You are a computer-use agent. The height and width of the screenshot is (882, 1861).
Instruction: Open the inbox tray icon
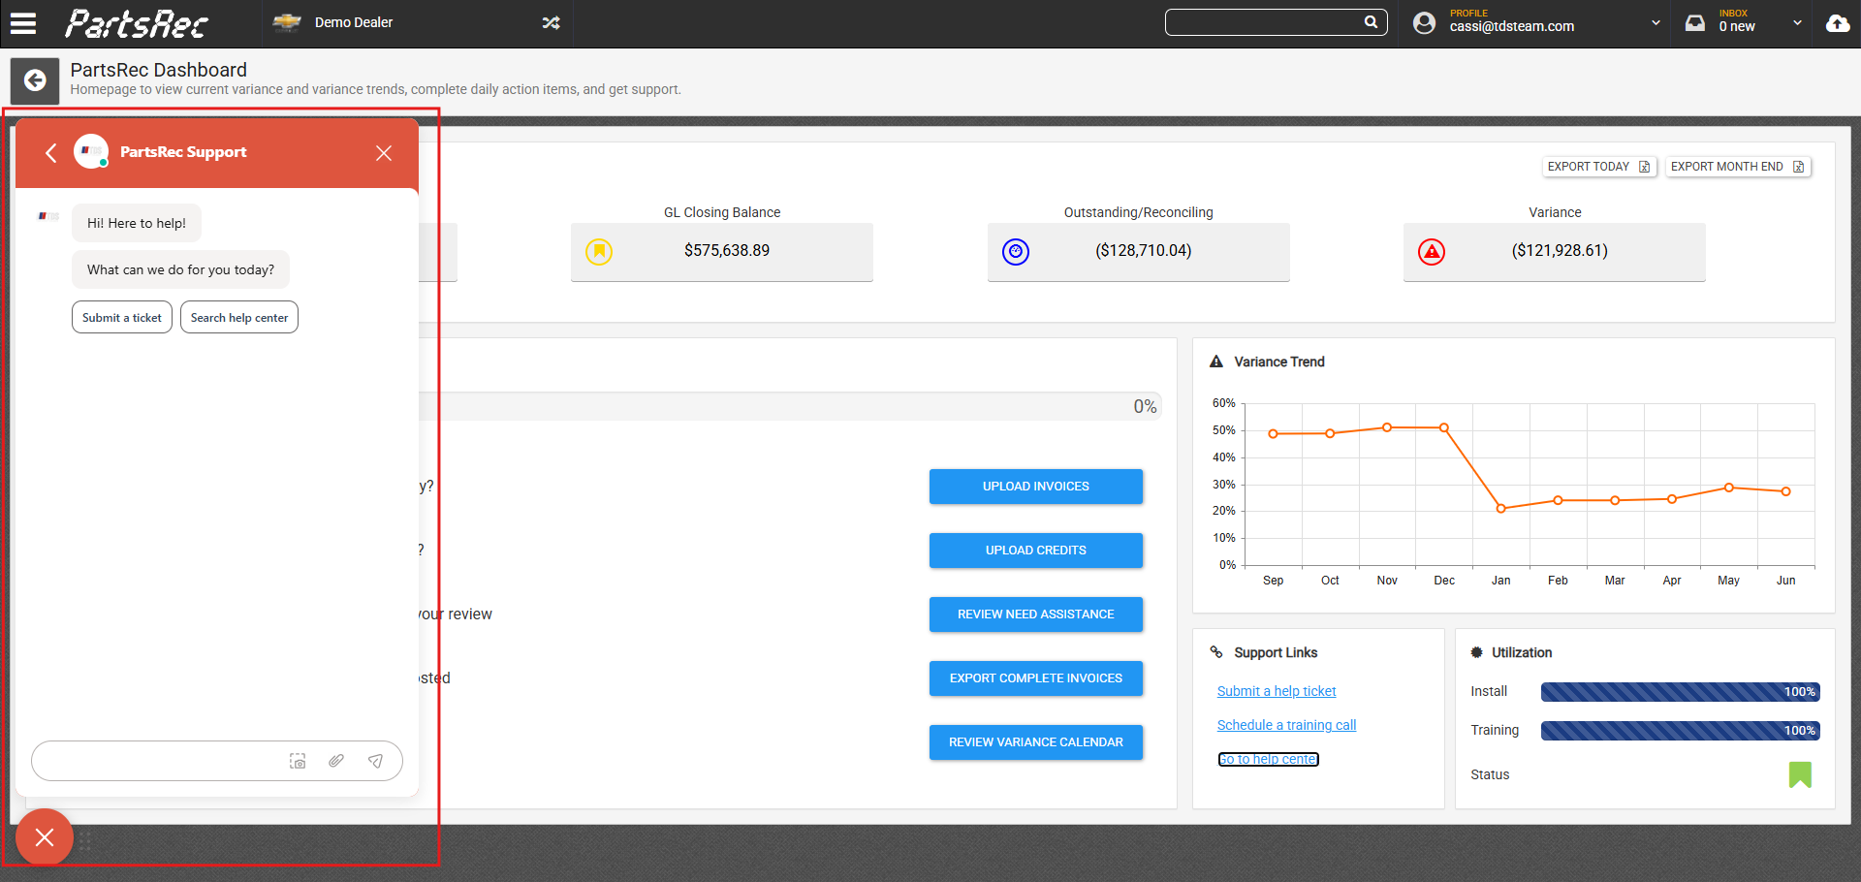[x=1694, y=22]
